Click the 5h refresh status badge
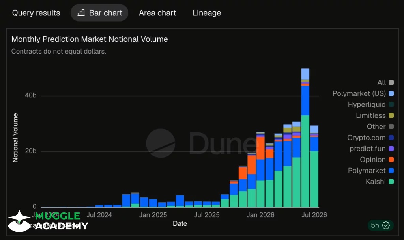This screenshot has width=404, height=240. coord(380,225)
